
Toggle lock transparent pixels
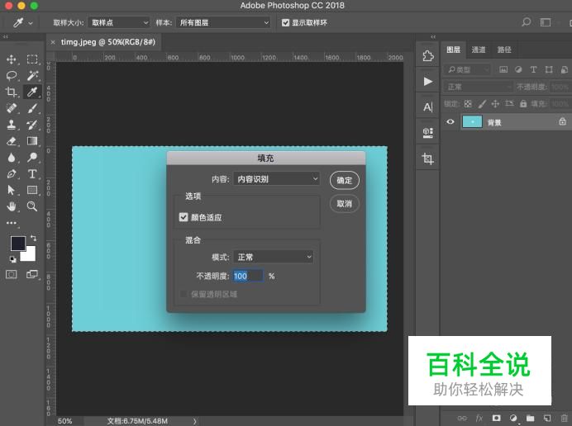468,104
